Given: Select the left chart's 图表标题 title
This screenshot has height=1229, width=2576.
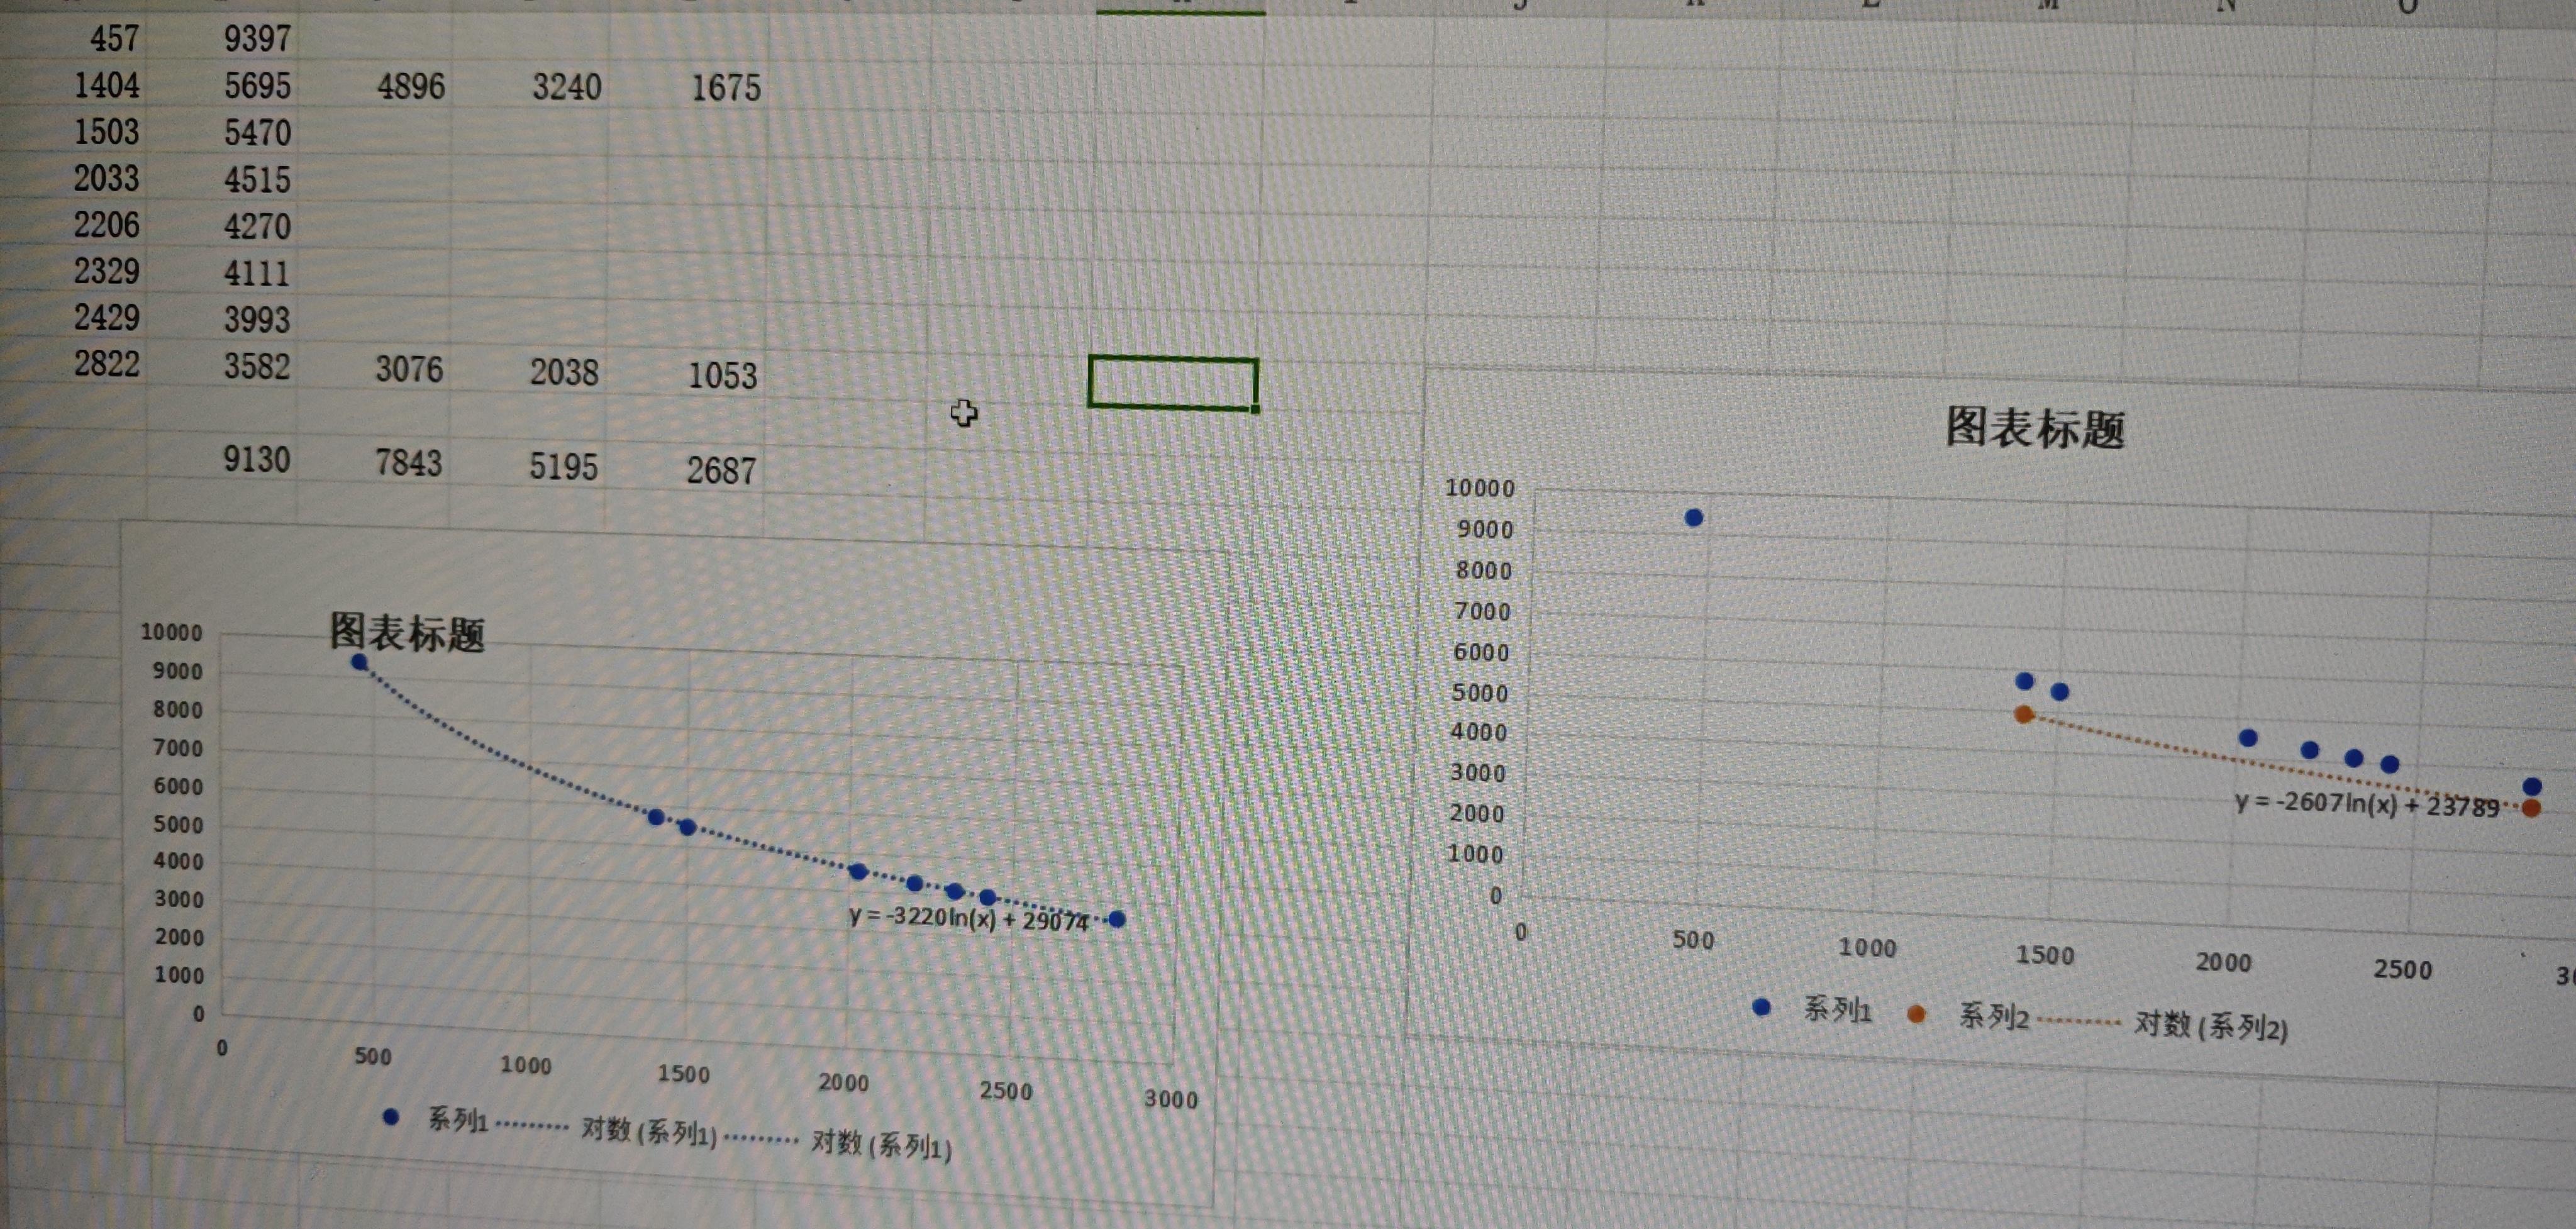Looking at the screenshot, I should pyautogui.click(x=407, y=633).
